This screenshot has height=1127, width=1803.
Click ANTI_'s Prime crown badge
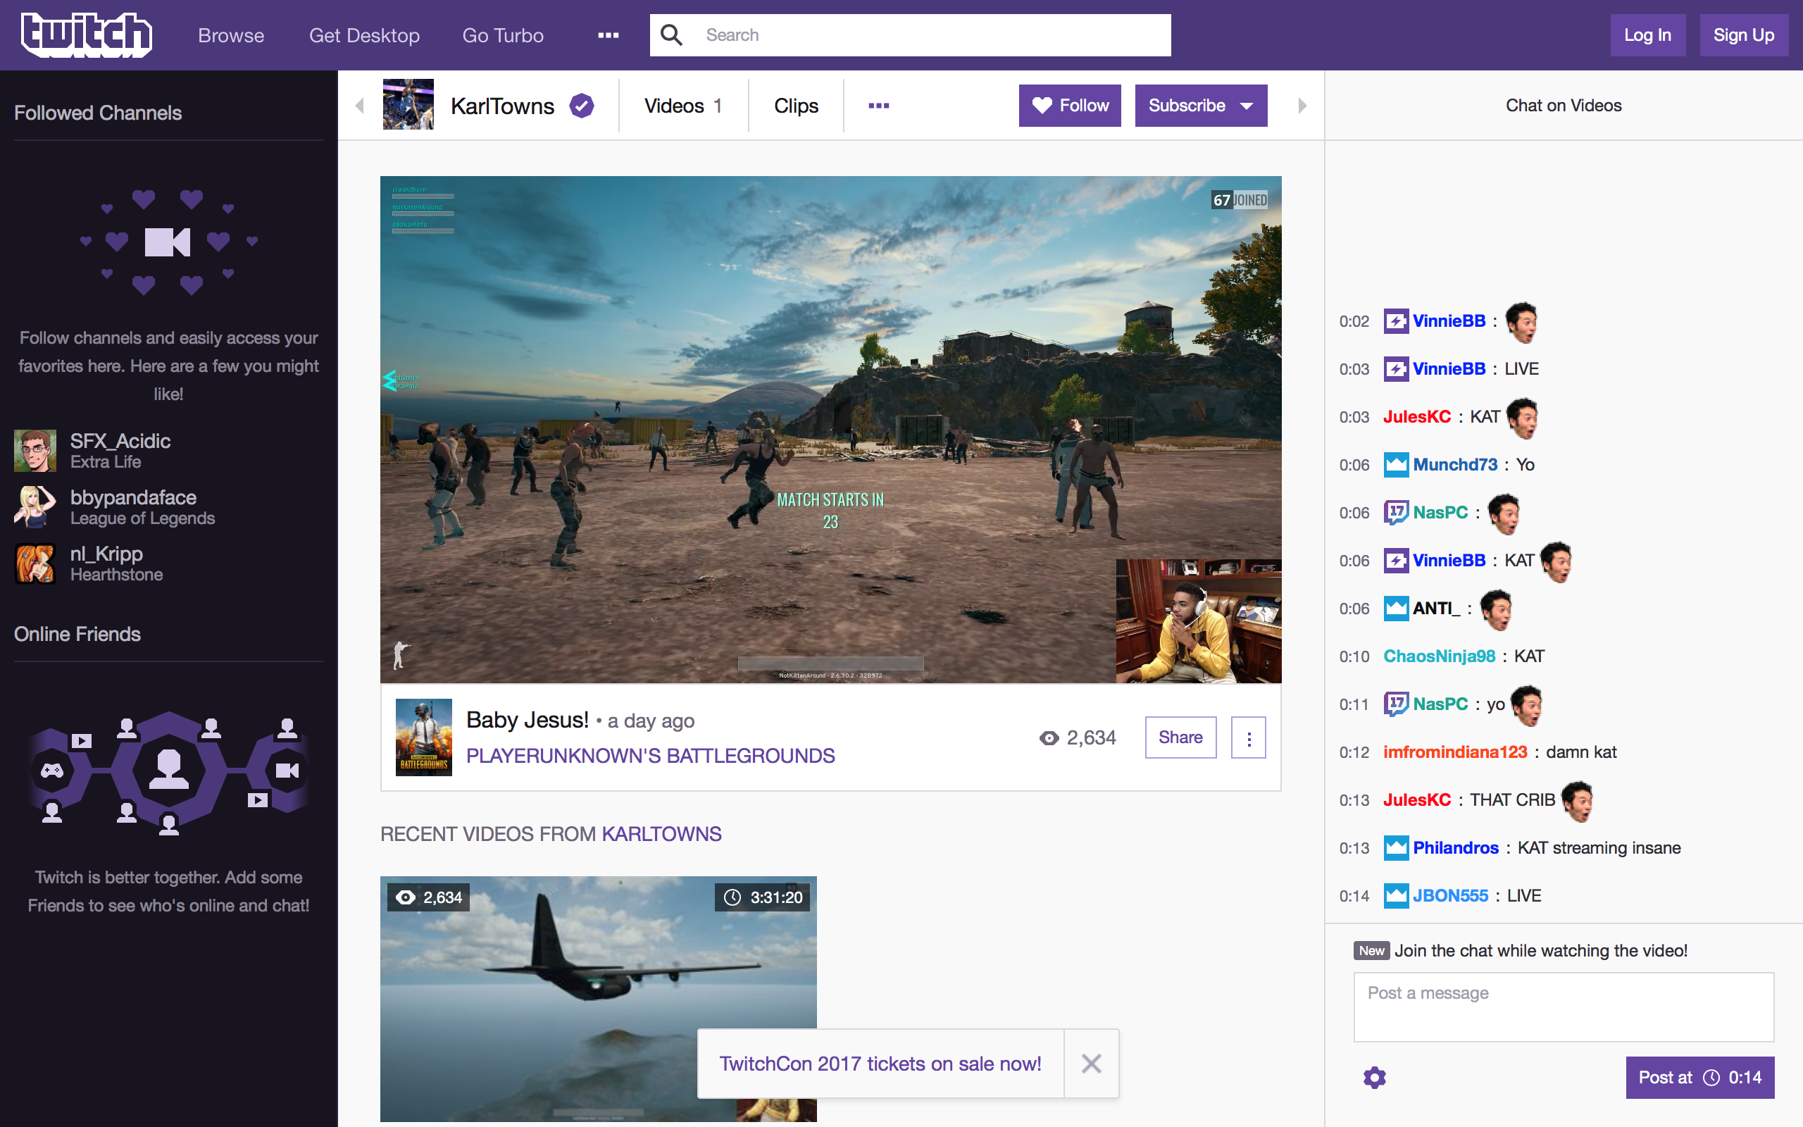(x=1396, y=609)
